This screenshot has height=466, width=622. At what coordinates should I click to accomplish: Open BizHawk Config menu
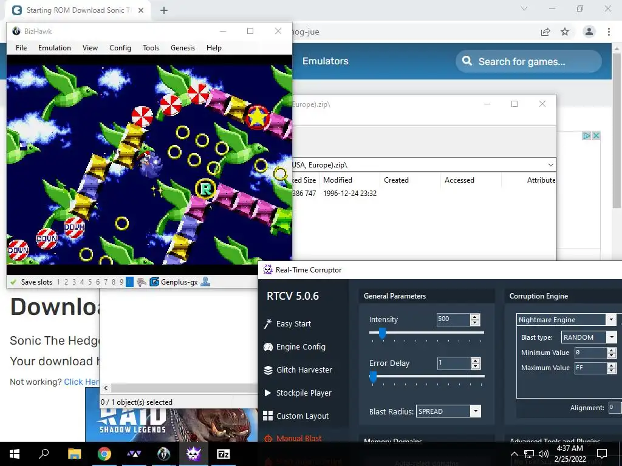[x=120, y=48]
